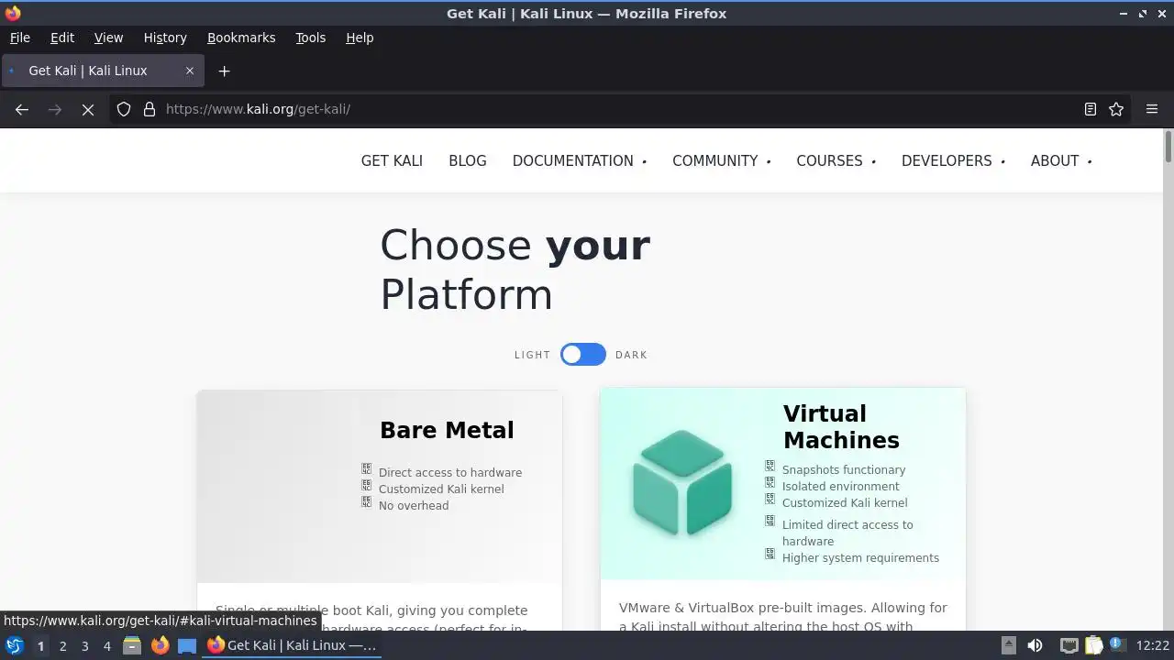Expand the Community dropdown menu
The height and width of the screenshot is (660, 1174).
722,160
